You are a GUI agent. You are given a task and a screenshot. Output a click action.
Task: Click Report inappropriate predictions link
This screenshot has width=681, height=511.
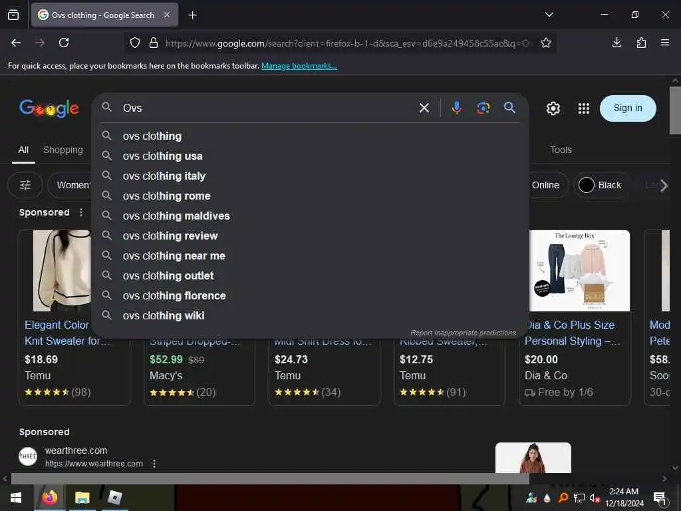(x=463, y=333)
